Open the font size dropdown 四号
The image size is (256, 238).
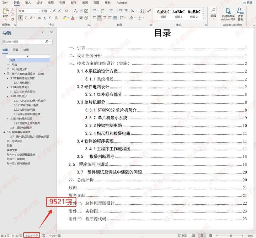[50, 11]
